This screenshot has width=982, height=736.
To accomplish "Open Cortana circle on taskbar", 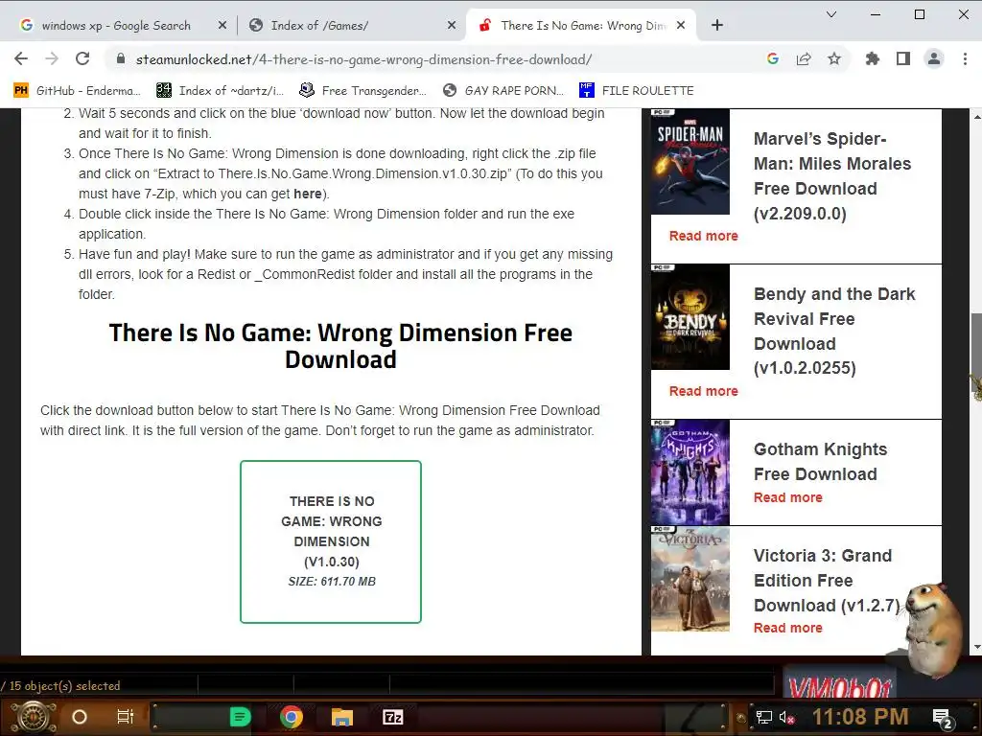I will pyautogui.click(x=80, y=717).
